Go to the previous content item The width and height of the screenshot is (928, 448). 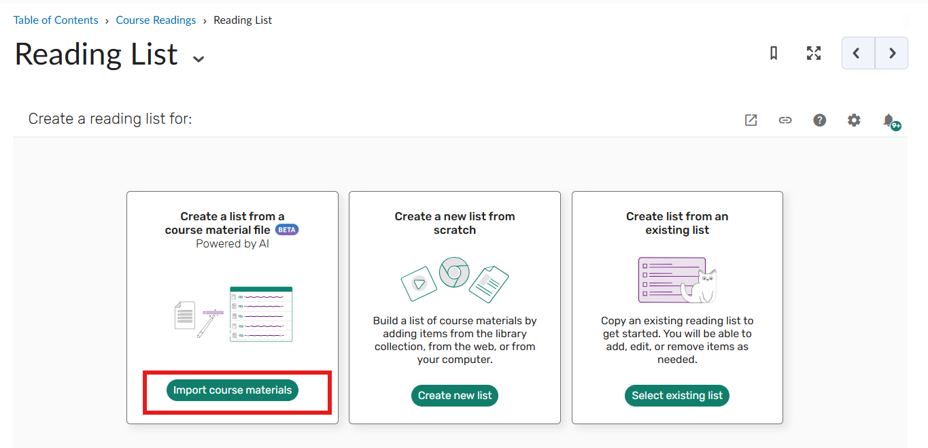(x=857, y=53)
